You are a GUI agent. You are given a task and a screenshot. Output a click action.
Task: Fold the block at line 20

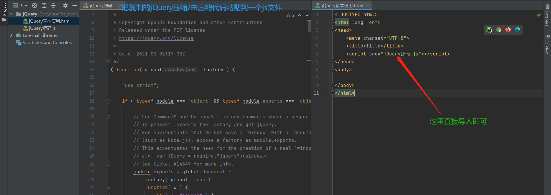click(x=108, y=117)
